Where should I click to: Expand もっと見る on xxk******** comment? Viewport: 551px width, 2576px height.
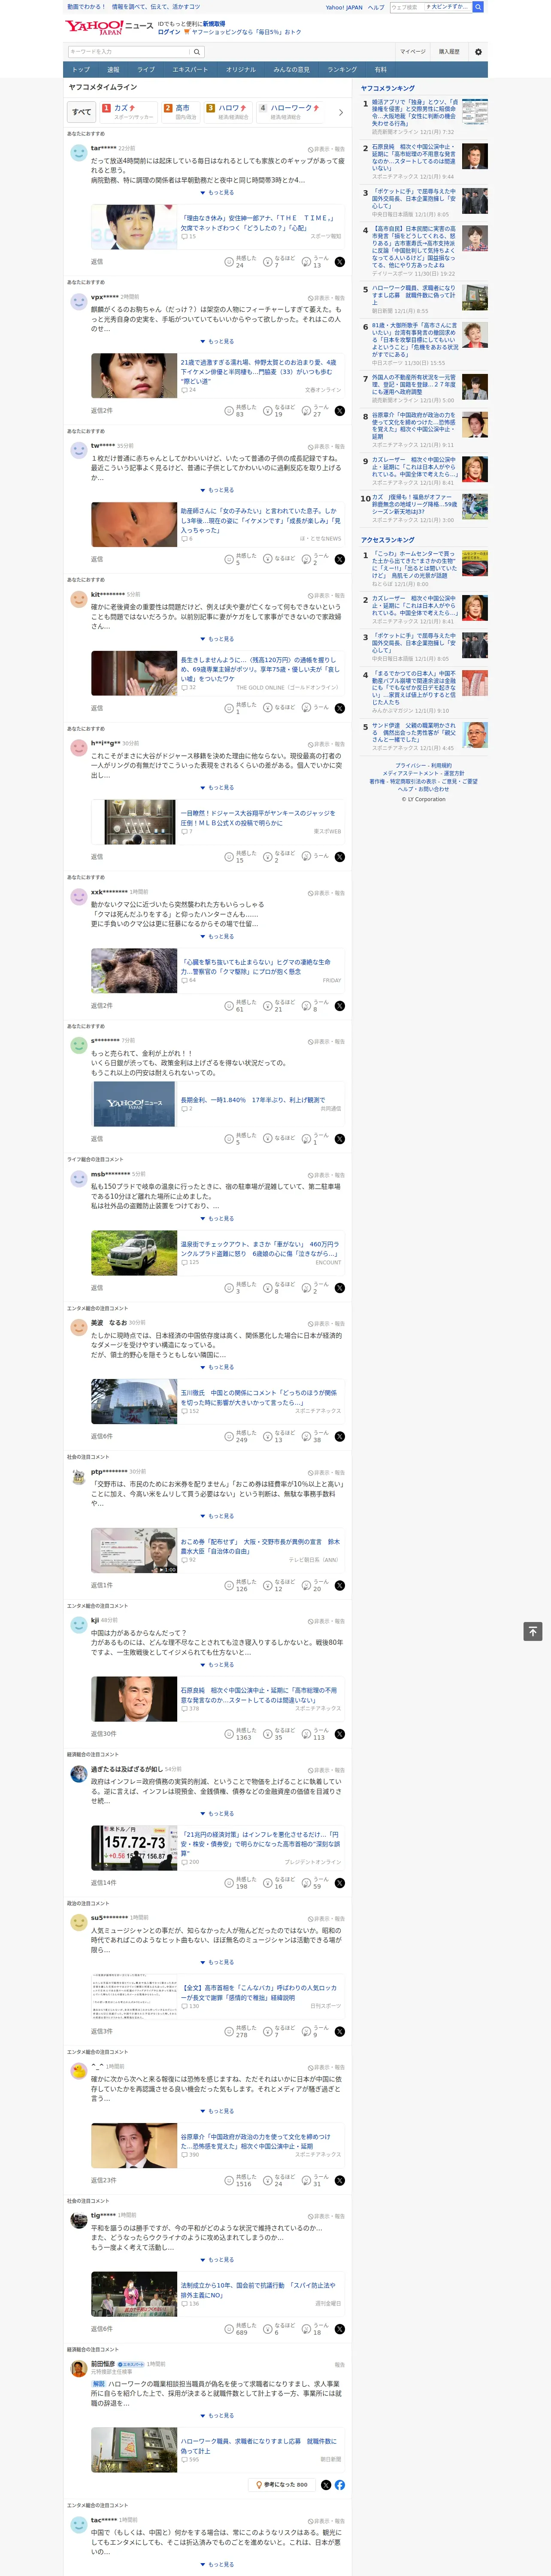pos(218,937)
